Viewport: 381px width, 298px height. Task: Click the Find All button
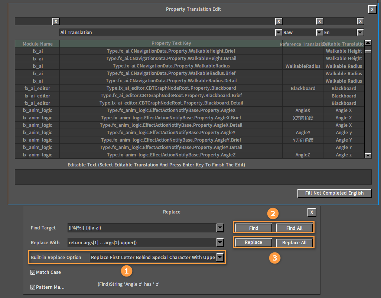294,228
